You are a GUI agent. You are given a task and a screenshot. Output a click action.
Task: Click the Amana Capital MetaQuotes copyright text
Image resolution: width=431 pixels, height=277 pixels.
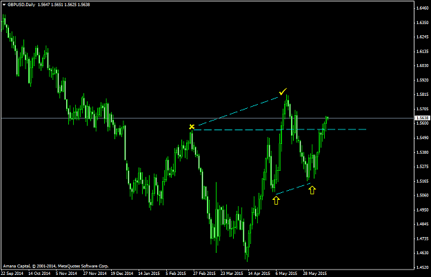pyautogui.click(x=56, y=266)
